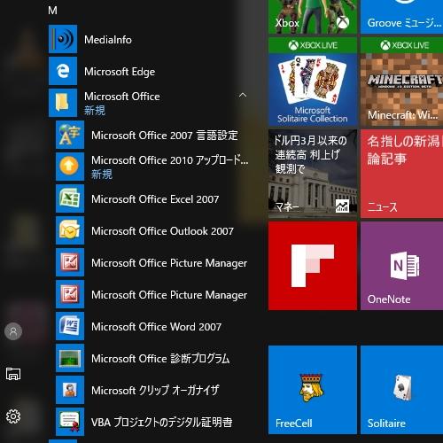Screen dimensions: 443x443
Task: Open the File Explorer sidebar icon
Action: coord(13,374)
